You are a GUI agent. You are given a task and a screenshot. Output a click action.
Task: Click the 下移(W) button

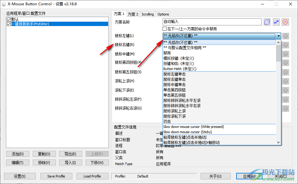click(97, 163)
